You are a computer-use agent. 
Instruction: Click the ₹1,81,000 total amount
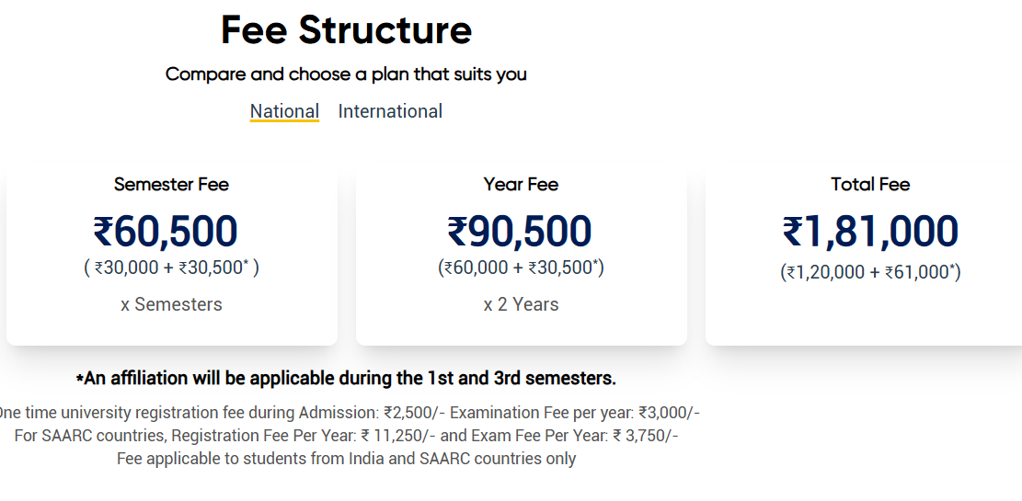point(870,231)
